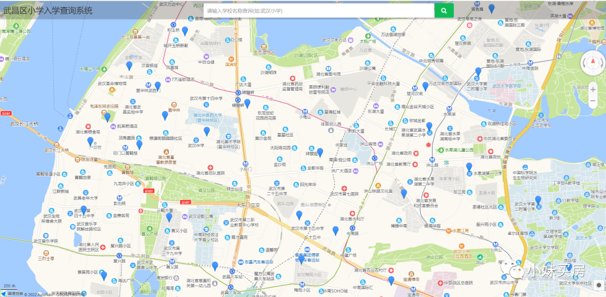Image resolution: width=606 pixels, height=297 pixels.
Task: Select the blue pin near 11教学楼
Action: pos(538,201)
